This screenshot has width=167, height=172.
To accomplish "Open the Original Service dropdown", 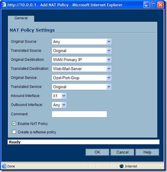I will 82,78.
